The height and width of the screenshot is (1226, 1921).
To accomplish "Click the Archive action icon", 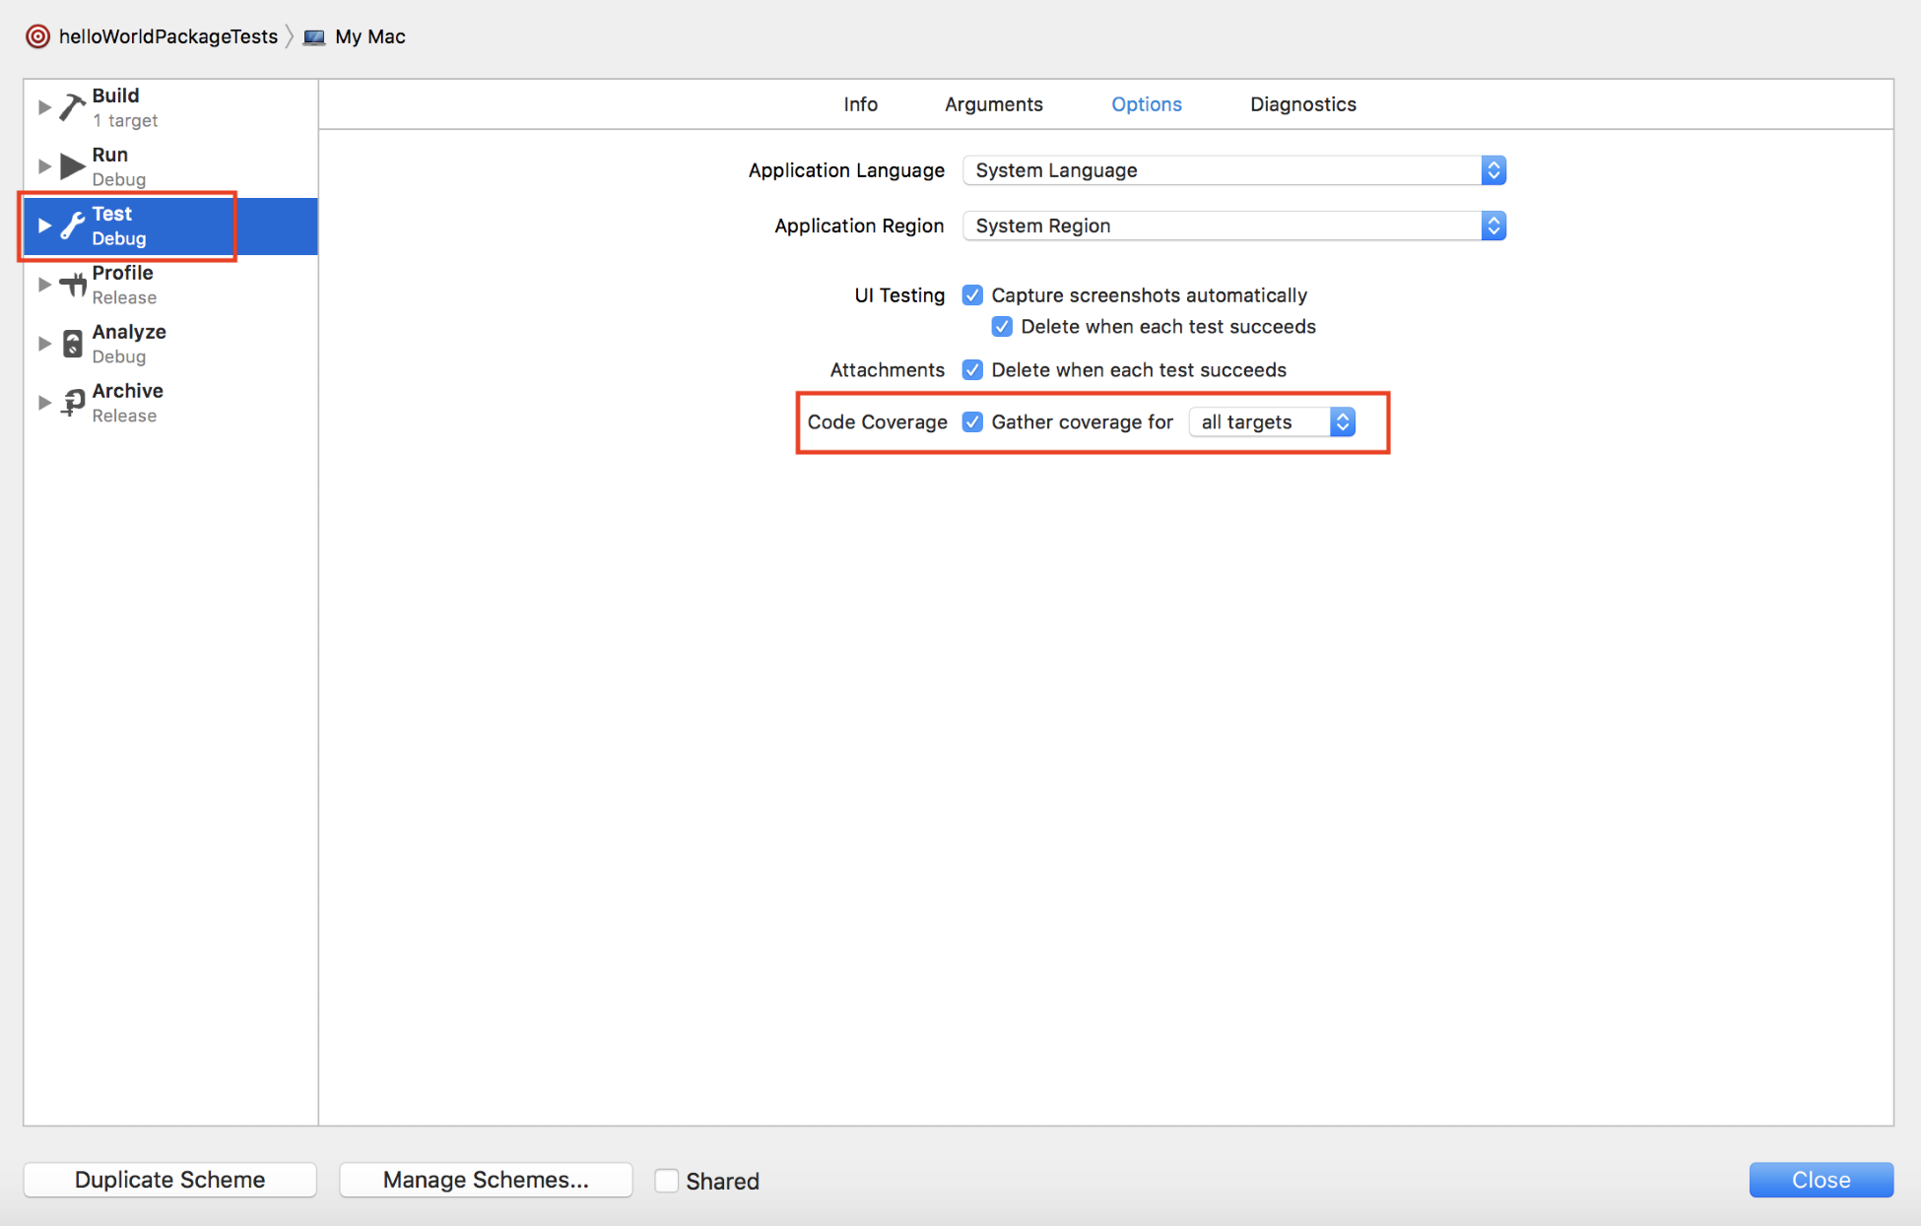I will [x=72, y=403].
